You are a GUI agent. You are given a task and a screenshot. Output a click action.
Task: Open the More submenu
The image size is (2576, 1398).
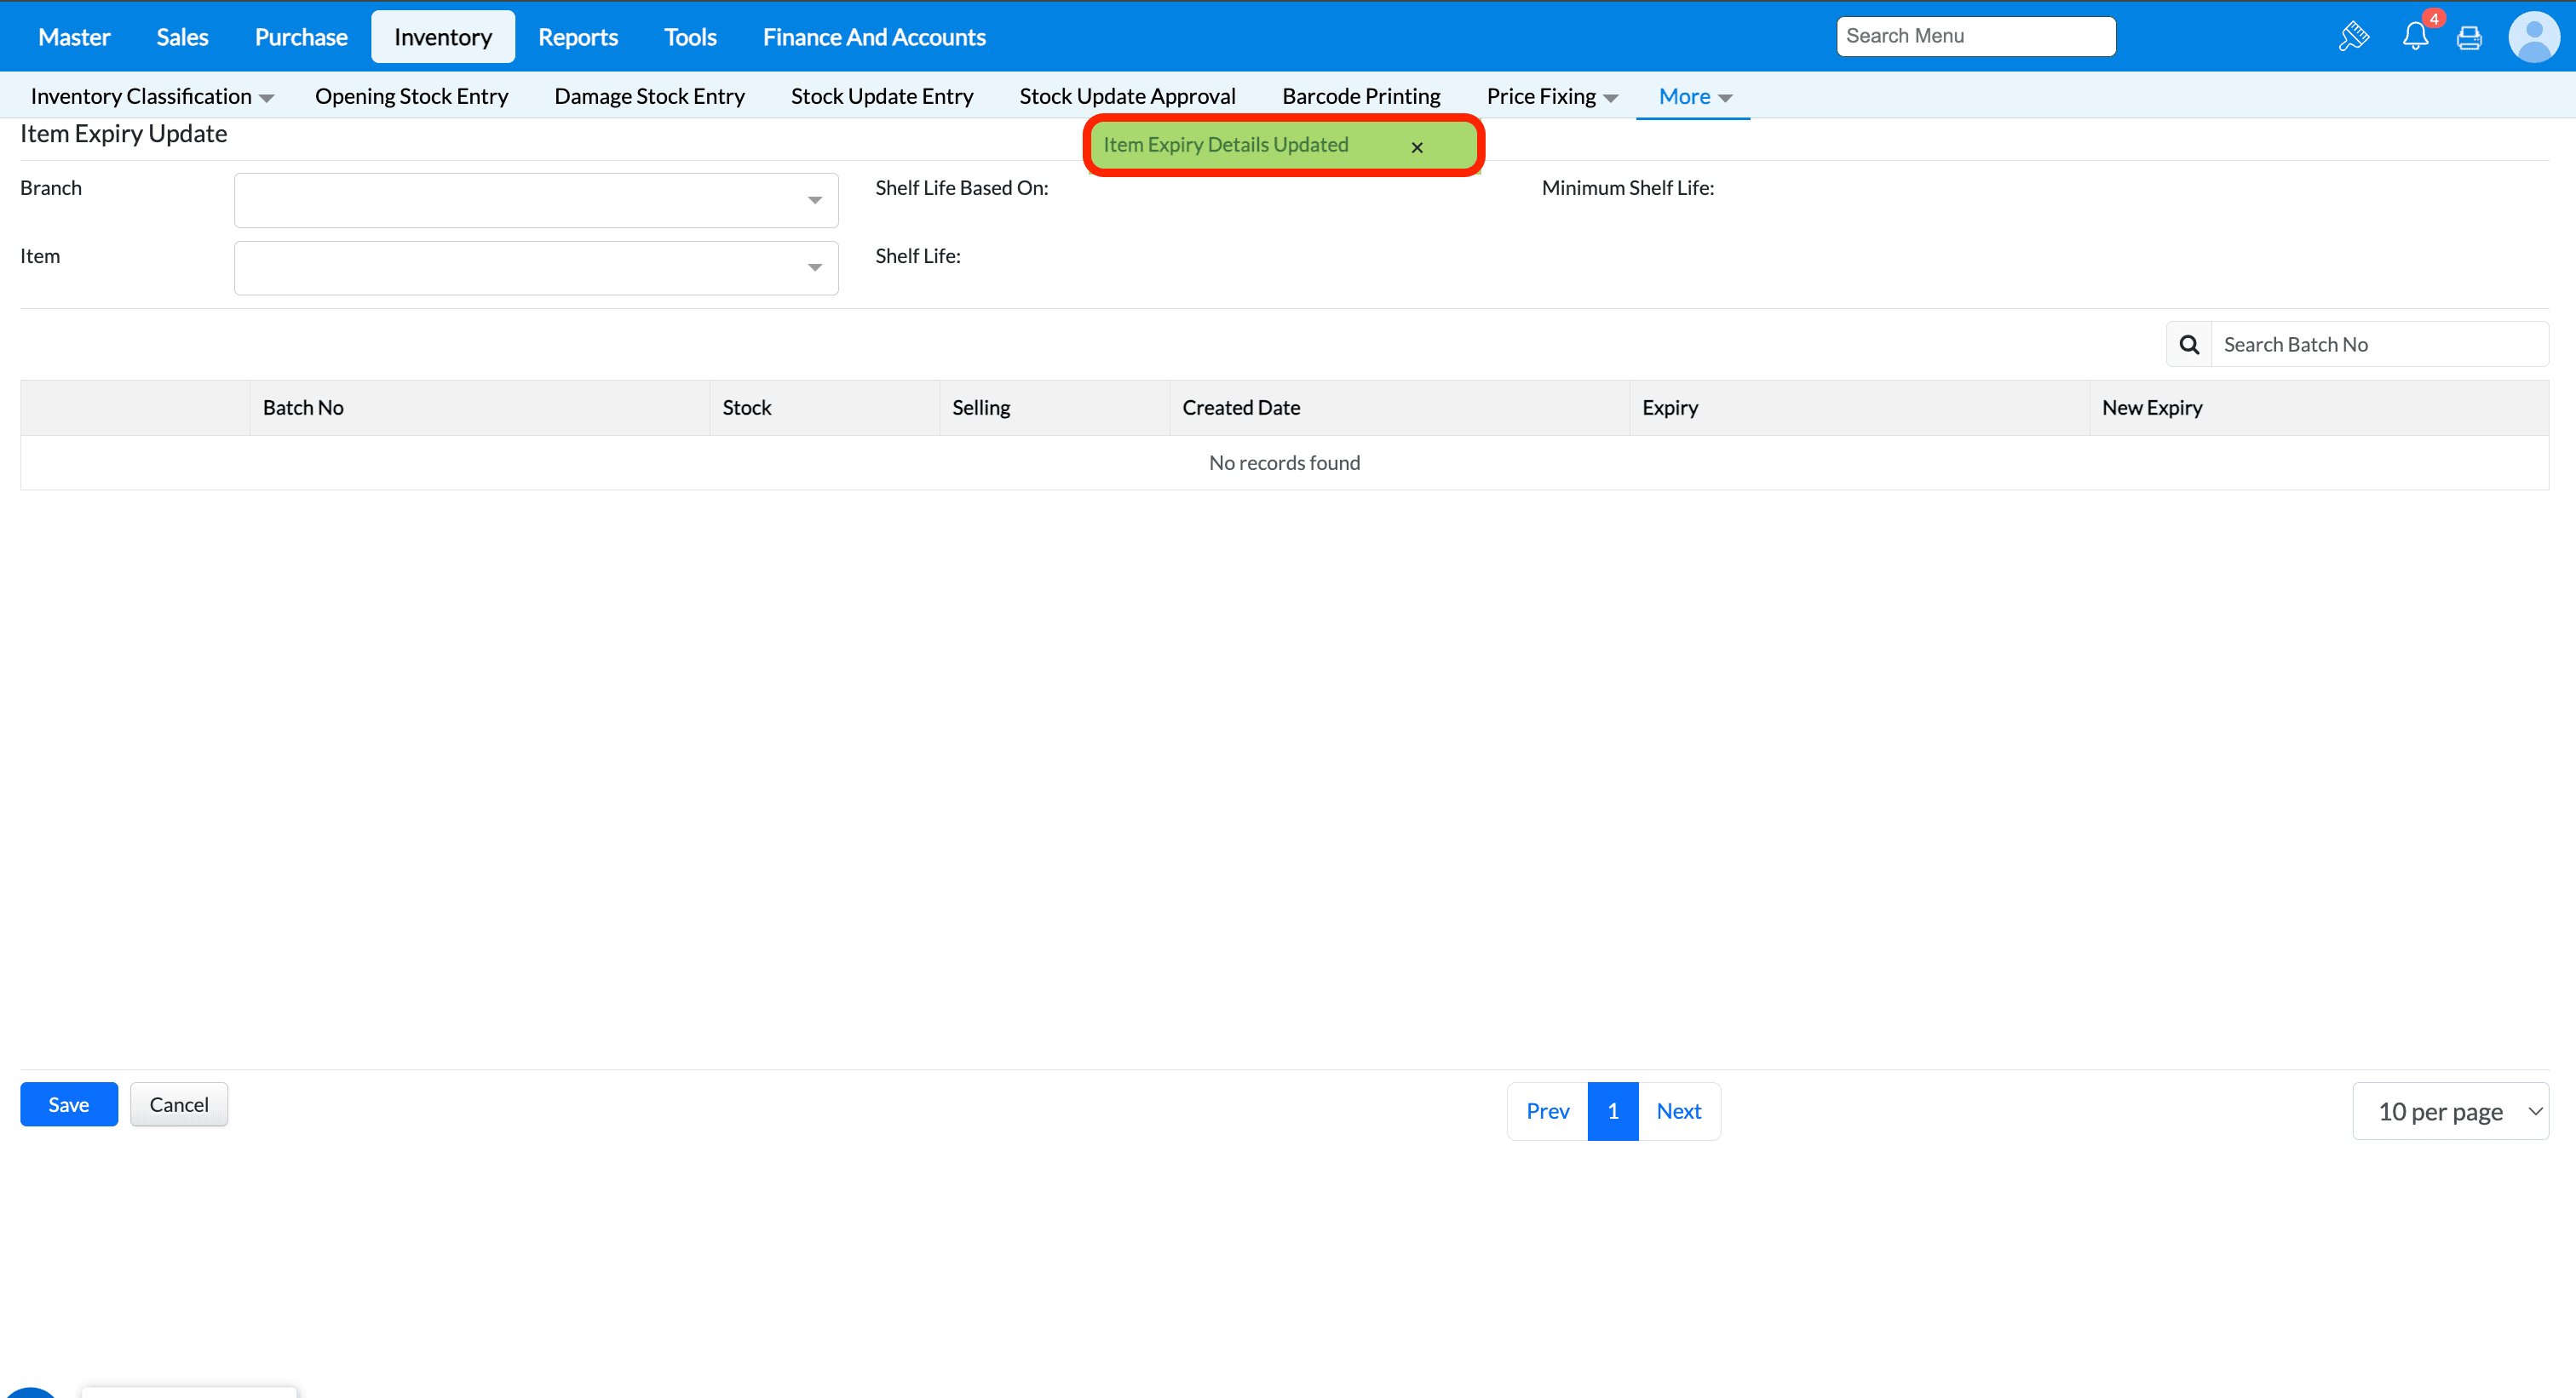pyautogui.click(x=1694, y=97)
